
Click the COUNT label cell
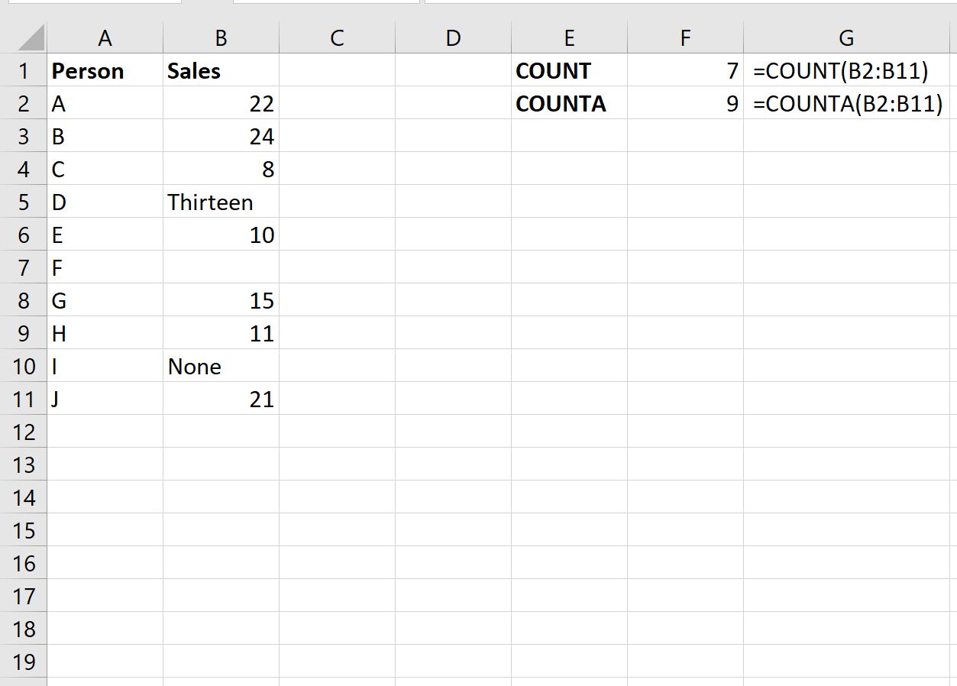coord(569,71)
